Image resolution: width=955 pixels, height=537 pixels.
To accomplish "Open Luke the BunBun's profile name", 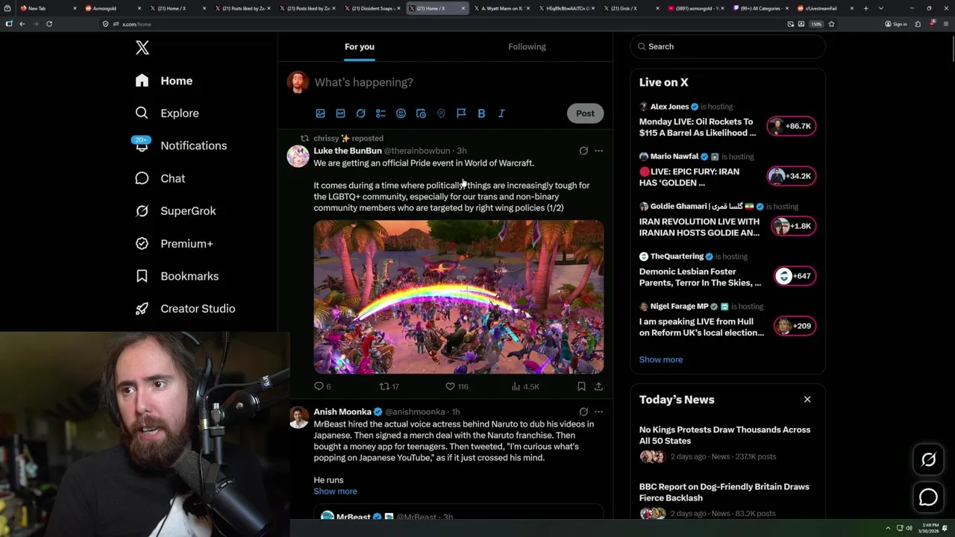I will click(348, 151).
